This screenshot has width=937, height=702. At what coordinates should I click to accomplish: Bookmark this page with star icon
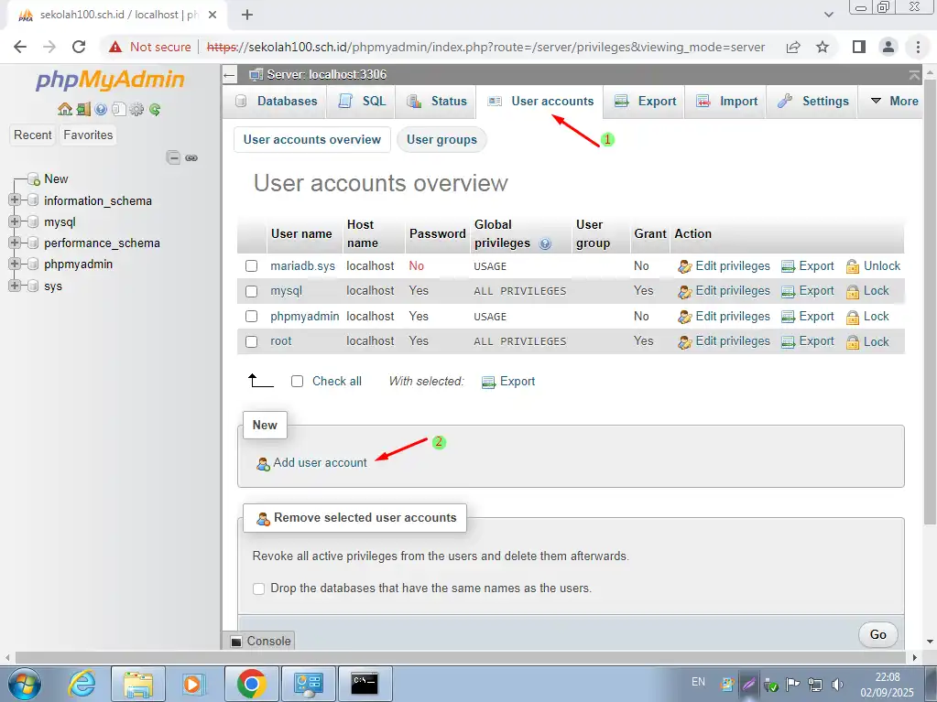[x=823, y=47]
